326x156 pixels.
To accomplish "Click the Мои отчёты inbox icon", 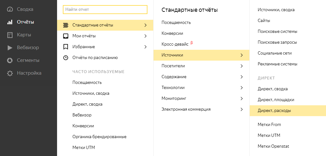I will click(x=66, y=36).
